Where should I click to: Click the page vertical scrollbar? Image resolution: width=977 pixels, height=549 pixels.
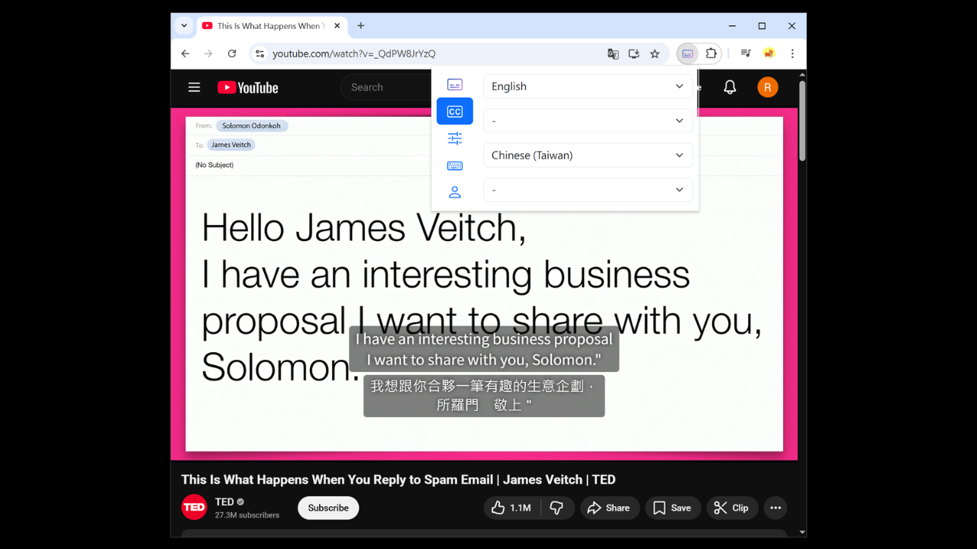pyautogui.click(x=801, y=120)
